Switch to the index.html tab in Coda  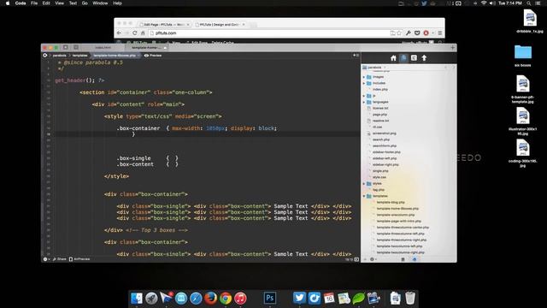(103, 48)
